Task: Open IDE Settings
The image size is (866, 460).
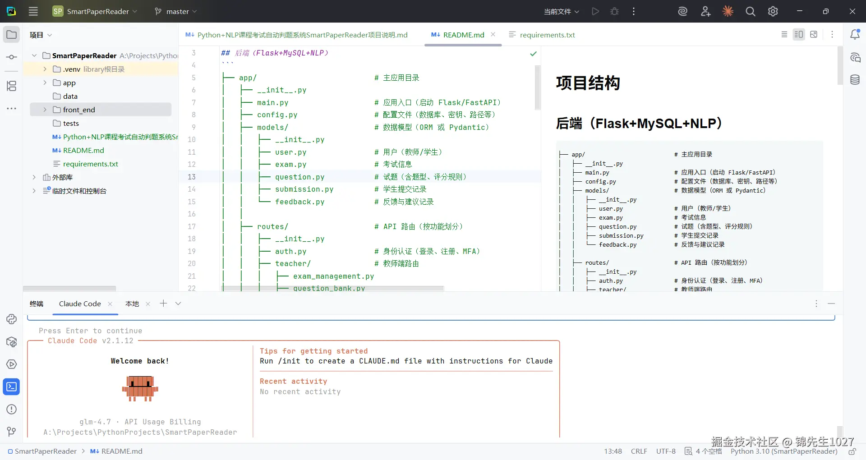Action: click(x=773, y=11)
